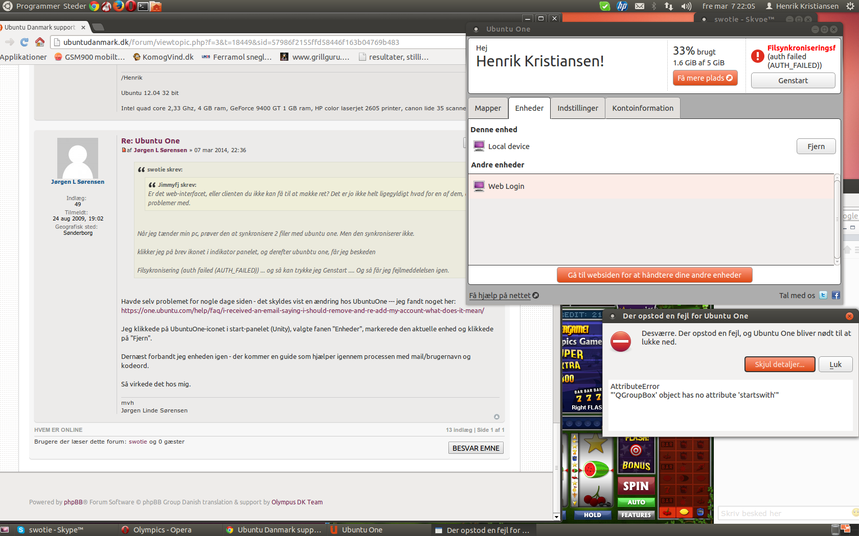This screenshot has width=859, height=536.
Task: Click the Få mere plads button
Action: pyautogui.click(x=705, y=78)
